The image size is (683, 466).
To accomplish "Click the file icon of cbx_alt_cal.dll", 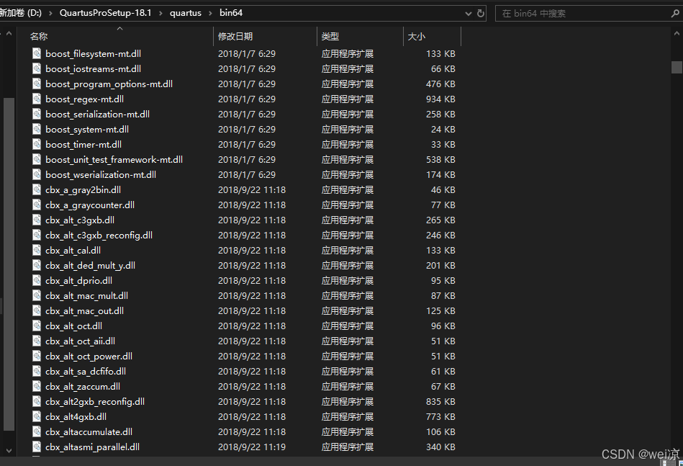I will [x=37, y=250].
